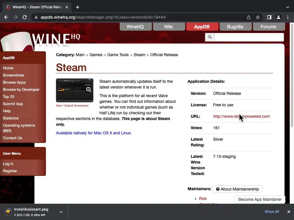The width and height of the screenshot is (294, 220).
Task: Open Browse Apps in sidebar
Action: click(14, 82)
